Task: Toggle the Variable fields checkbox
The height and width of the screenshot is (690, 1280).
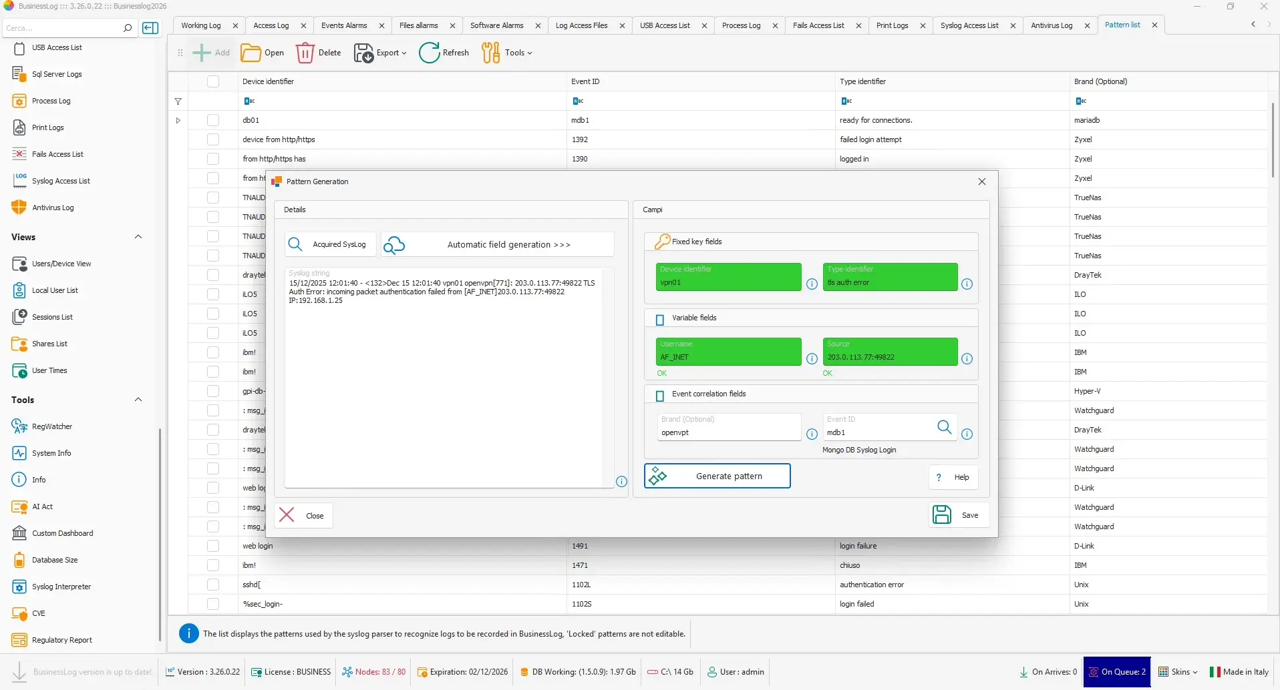Action: click(x=660, y=320)
